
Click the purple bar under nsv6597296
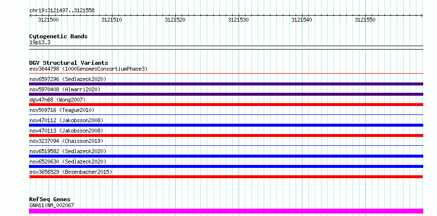(226, 84)
